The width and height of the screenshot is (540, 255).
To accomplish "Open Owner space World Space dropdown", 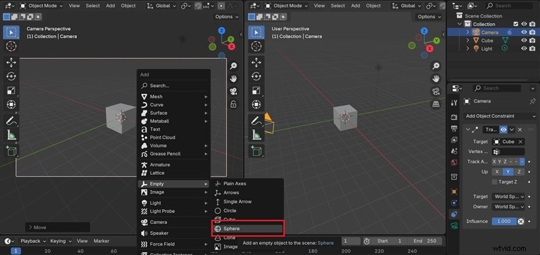I will click(509, 207).
